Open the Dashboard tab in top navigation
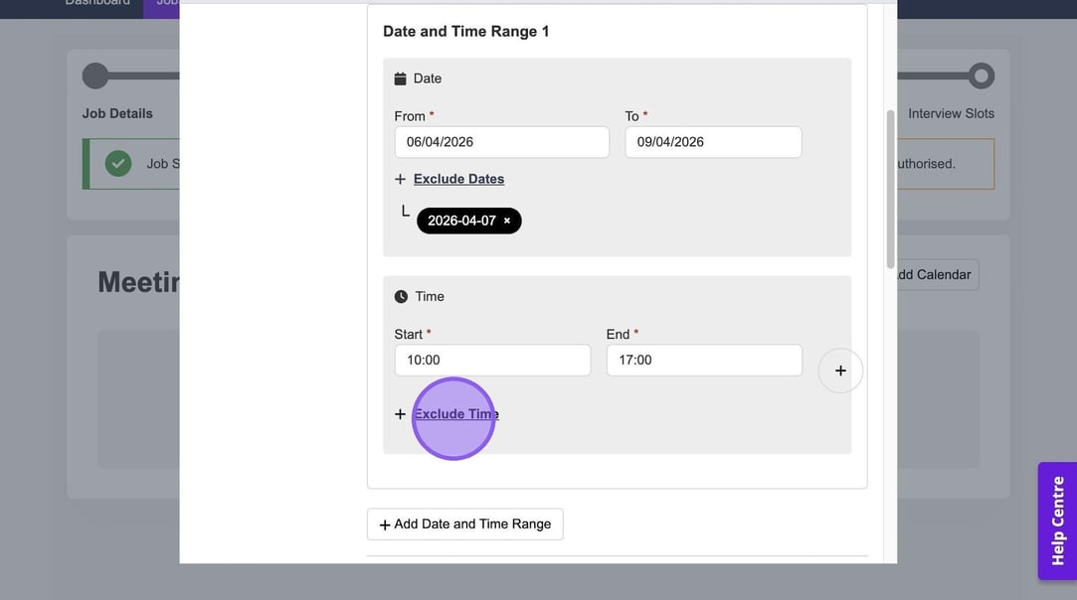 pyautogui.click(x=97, y=3)
